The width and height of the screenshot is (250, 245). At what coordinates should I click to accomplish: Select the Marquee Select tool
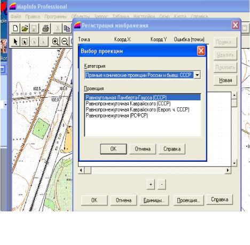25,42
